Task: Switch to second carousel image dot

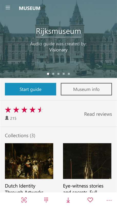Action: point(53,74)
